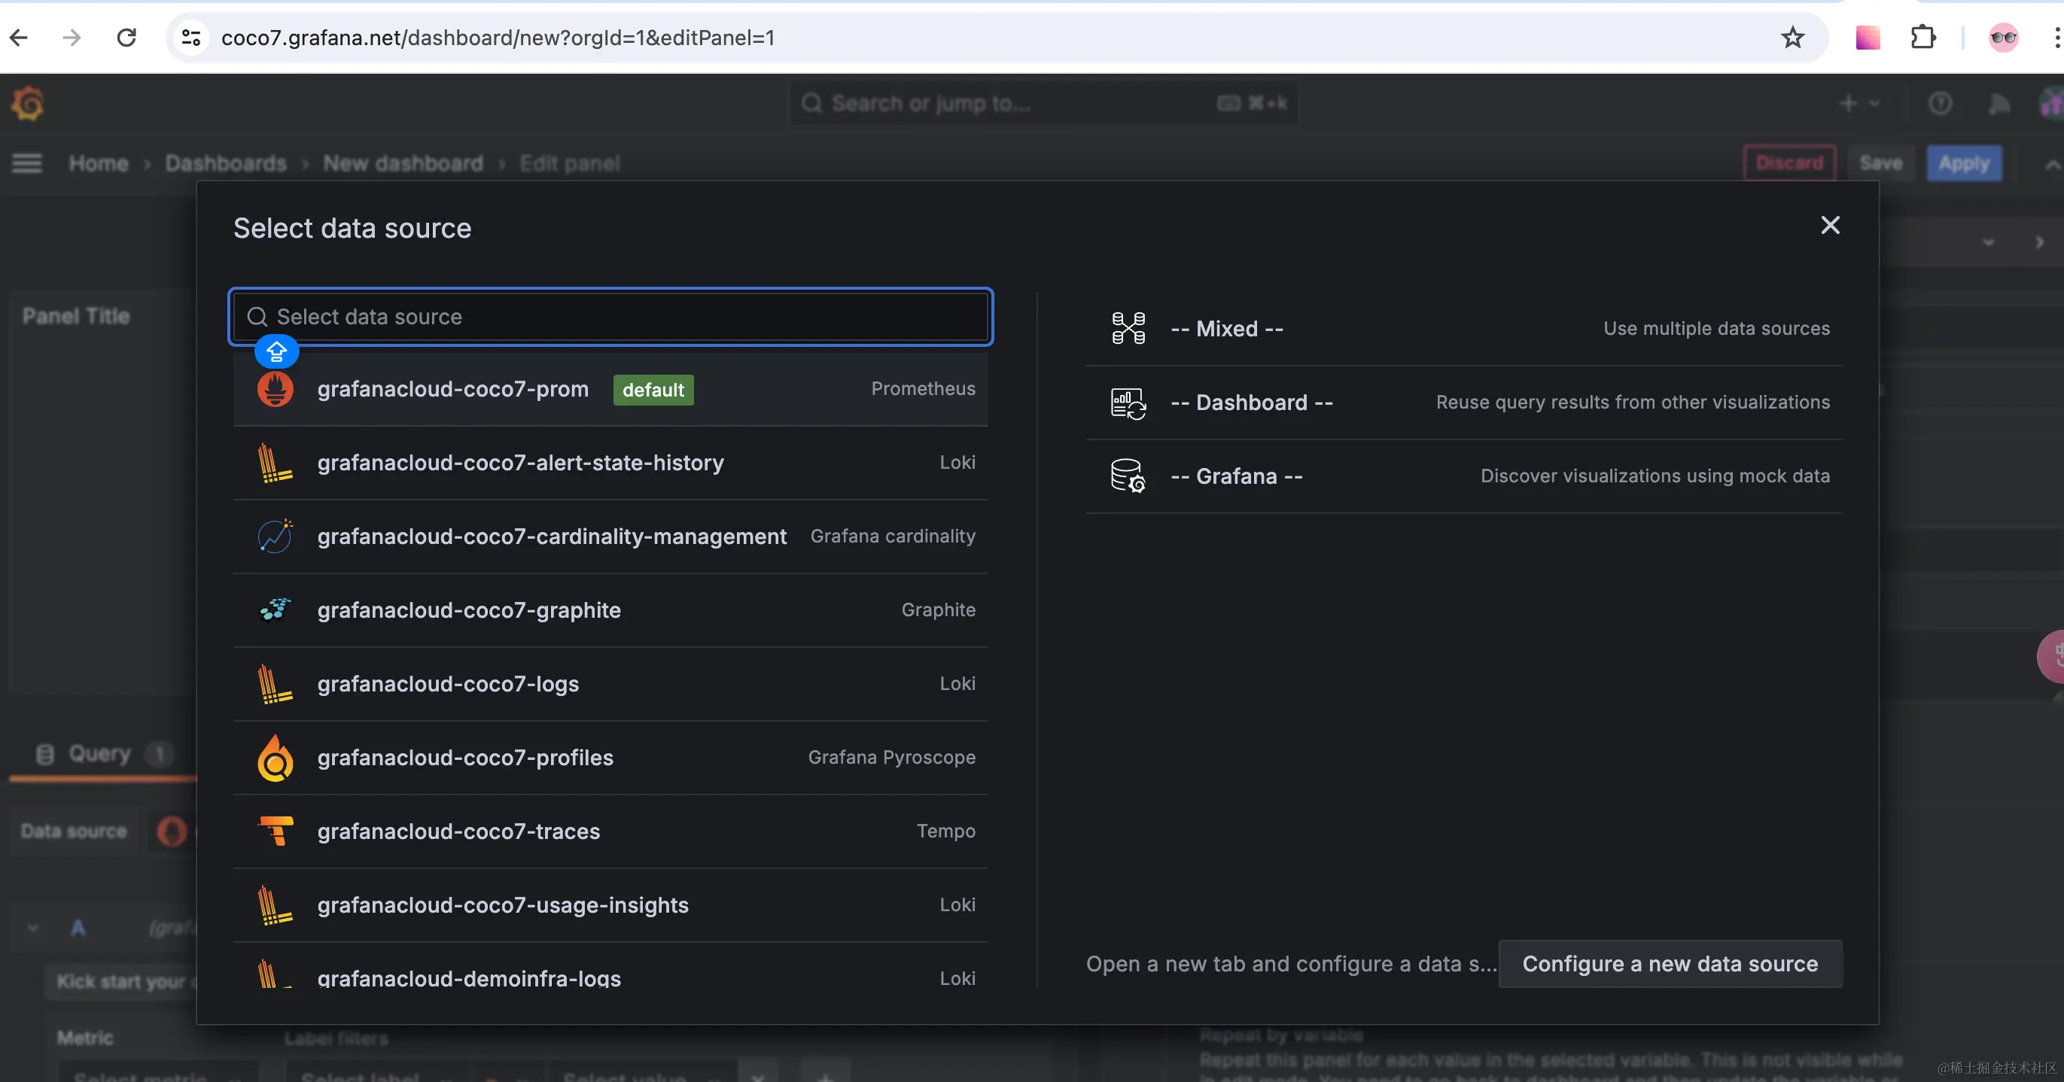Image resolution: width=2064 pixels, height=1082 pixels.
Task: Select grafanacloud-coco7-alert-state-history data source
Action: tap(610, 462)
